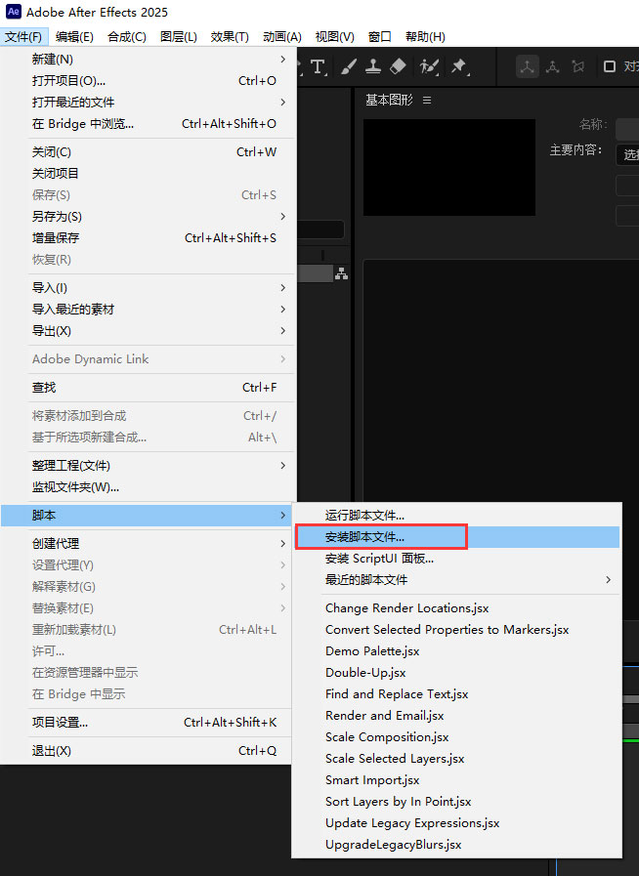
Task: Choose 监视文件夹(W)... menu item
Action: pos(149,487)
